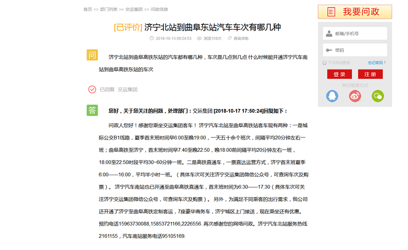Viewport: 408px width, 250px height.
Task: Click the timestamp 2018-10-13 09:24:53
Action: [x=173, y=39]
